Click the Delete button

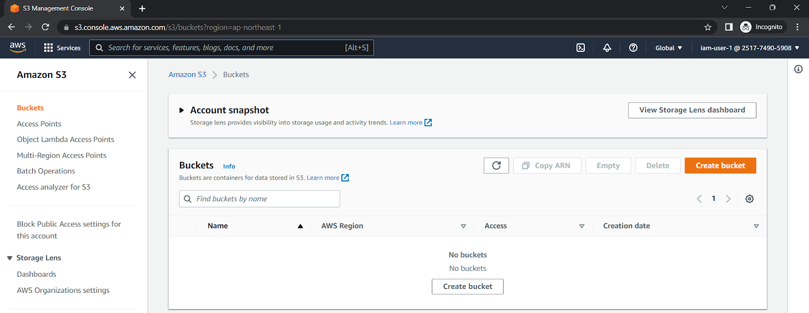658,165
